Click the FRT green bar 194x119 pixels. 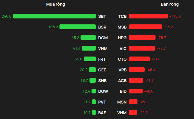point(90,59)
